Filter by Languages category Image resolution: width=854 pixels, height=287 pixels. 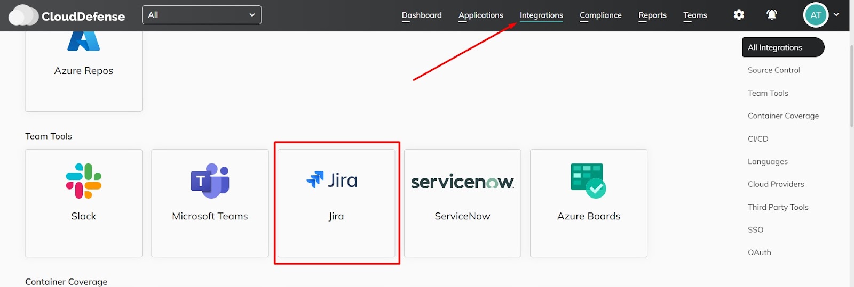tap(768, 162)
